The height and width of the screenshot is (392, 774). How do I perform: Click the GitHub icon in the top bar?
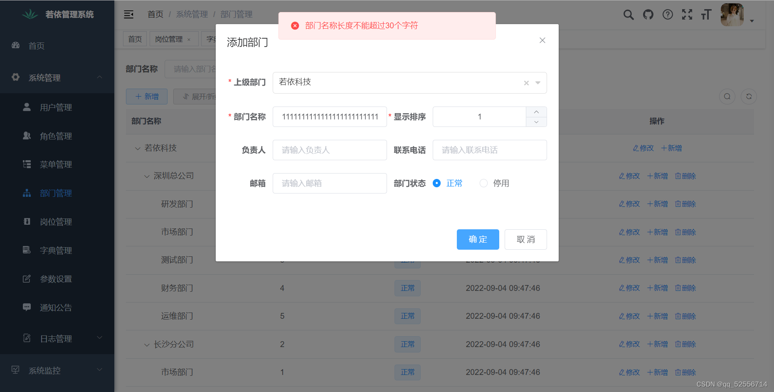click(x=648, y=14)
